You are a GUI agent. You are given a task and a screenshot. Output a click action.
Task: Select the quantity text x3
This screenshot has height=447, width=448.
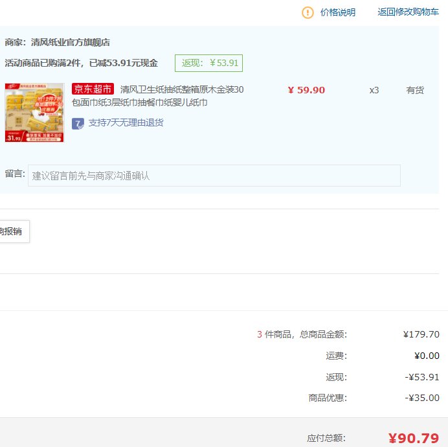[x=374, y=91]
